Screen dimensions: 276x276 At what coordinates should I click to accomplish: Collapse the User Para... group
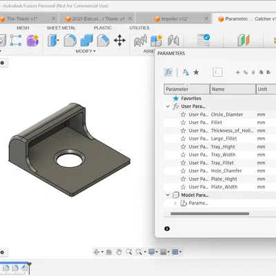pos(168,106)
